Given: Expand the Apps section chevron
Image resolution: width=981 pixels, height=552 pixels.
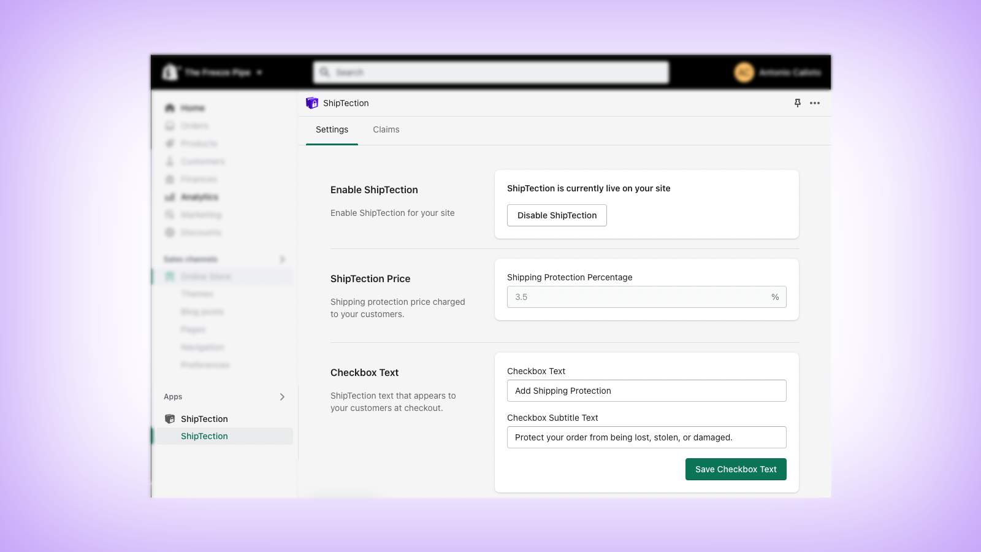Looking at the screenshot, I should (283, 397).
